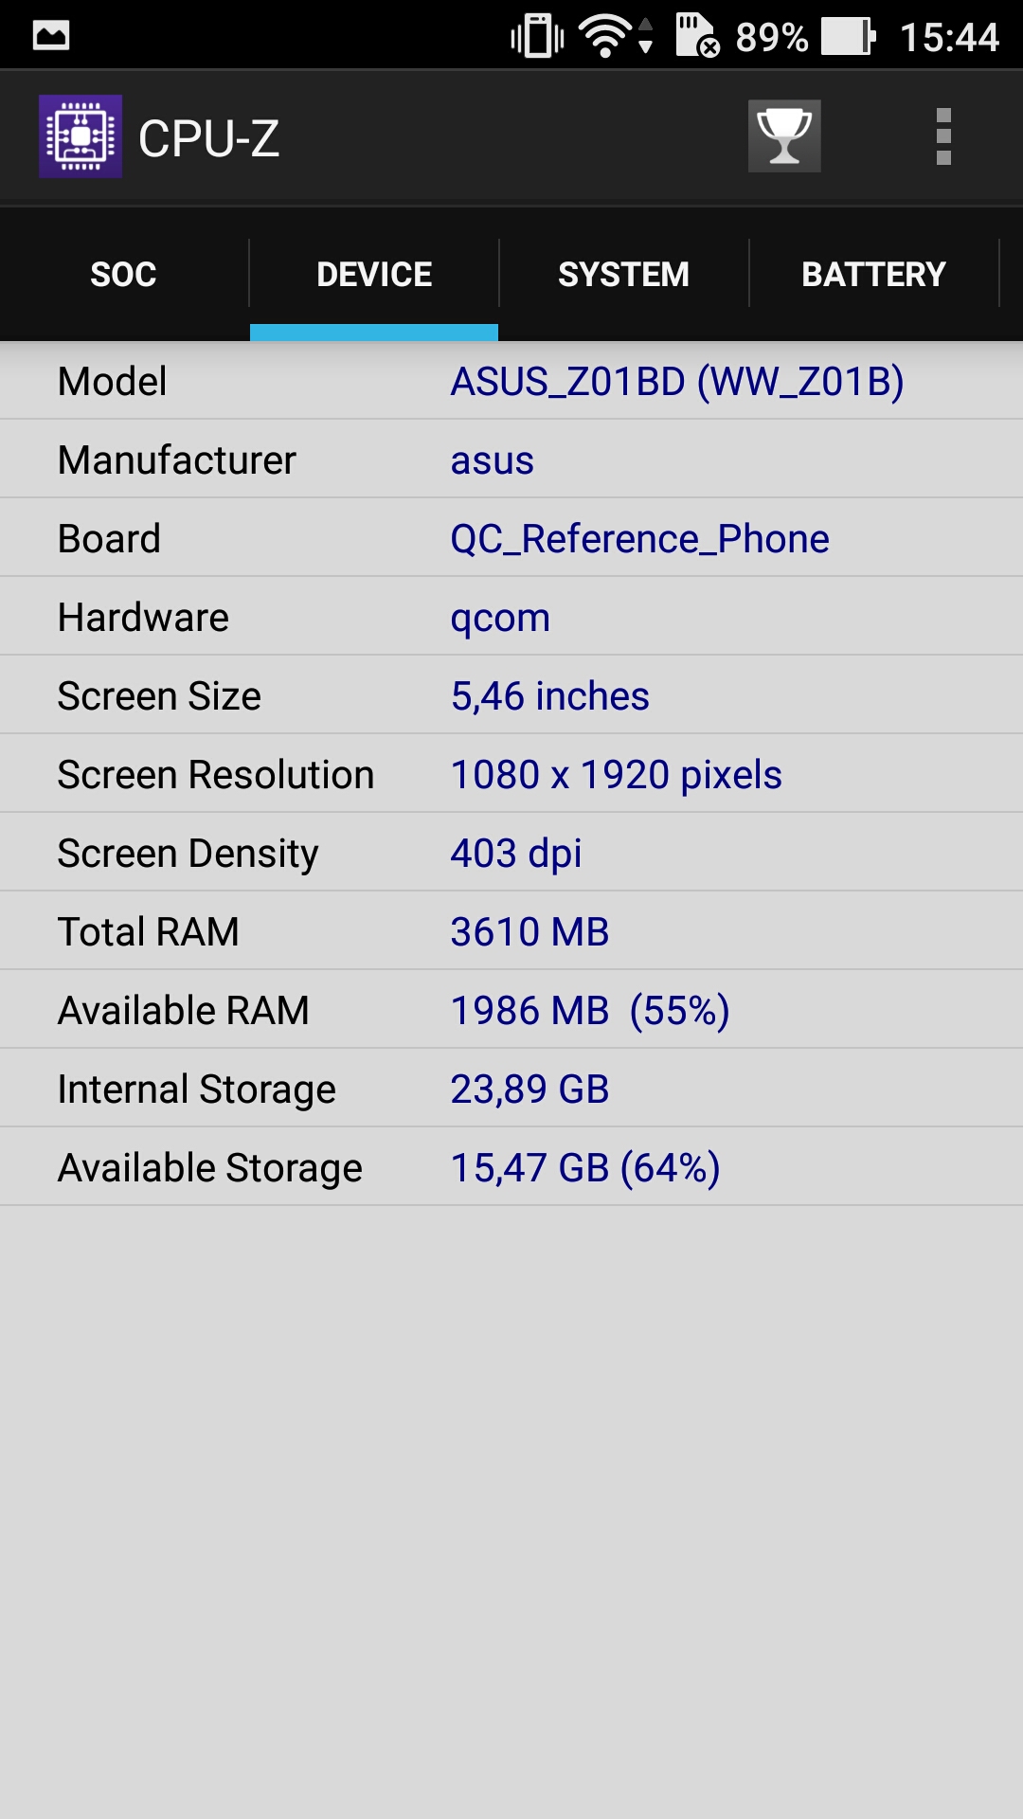Tap the vibrate mode status icon

[537, 37]
